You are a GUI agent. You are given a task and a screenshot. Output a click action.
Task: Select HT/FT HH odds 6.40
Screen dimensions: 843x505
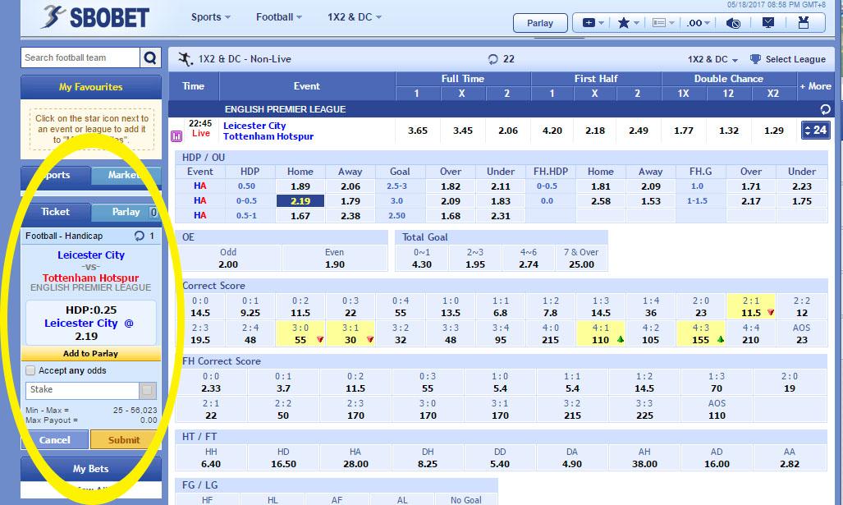tap(211, 464)
